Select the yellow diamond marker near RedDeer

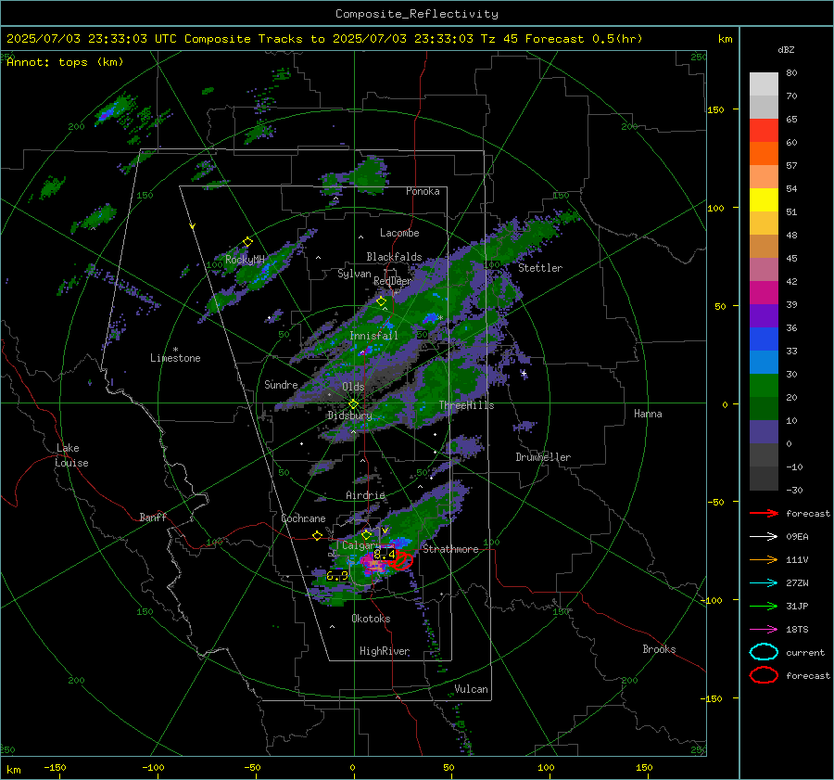point(381,301)
